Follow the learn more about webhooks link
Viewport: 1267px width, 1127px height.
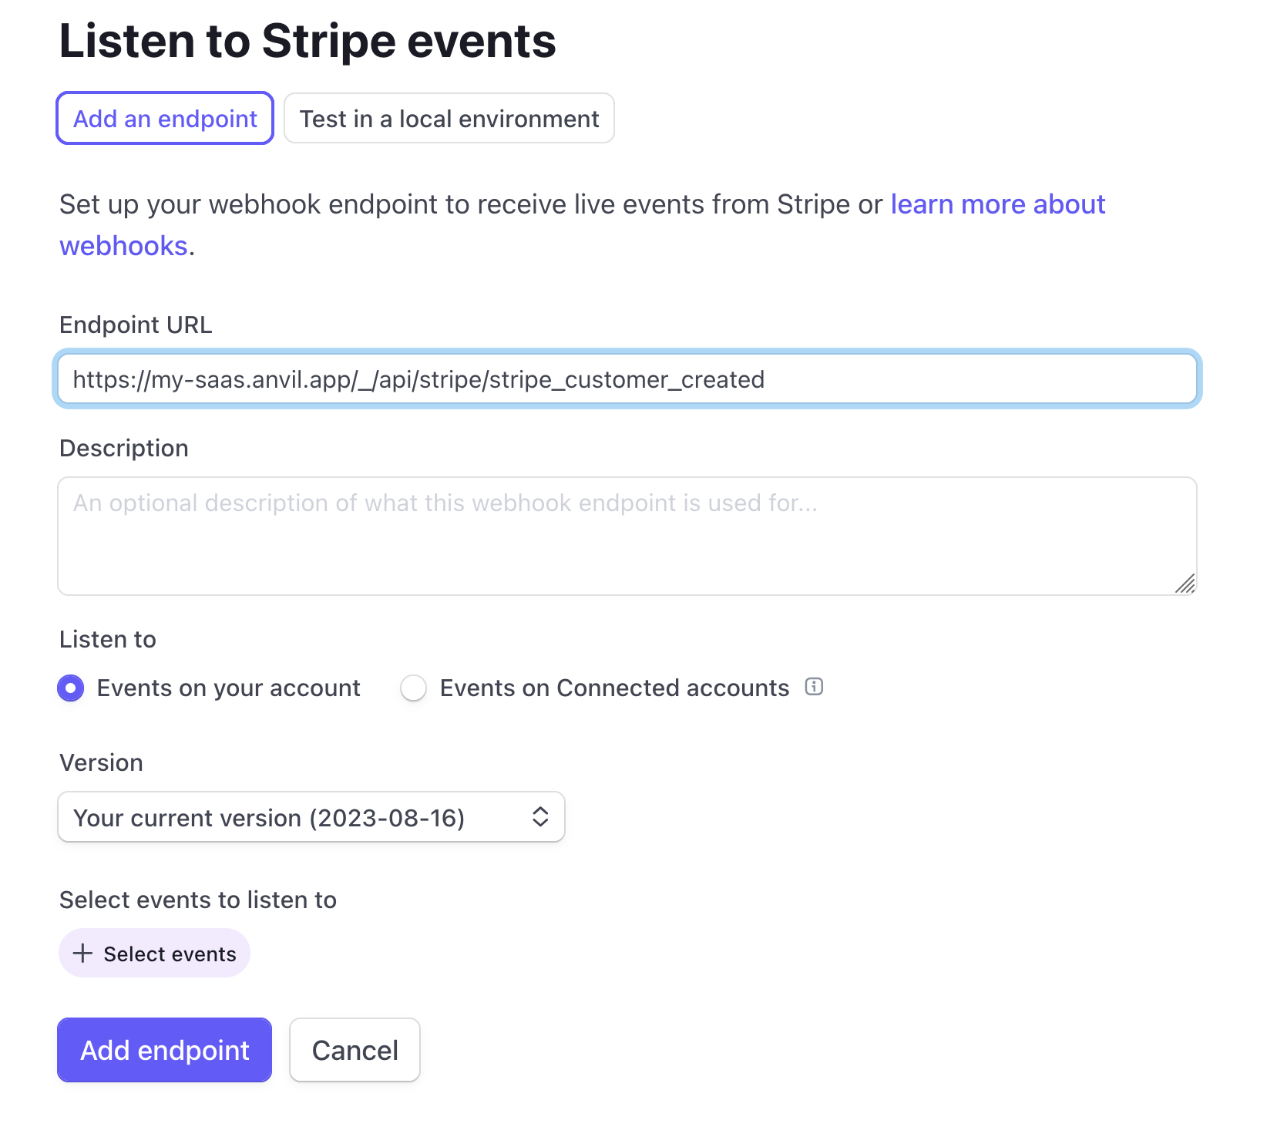(x=997, y=204)
